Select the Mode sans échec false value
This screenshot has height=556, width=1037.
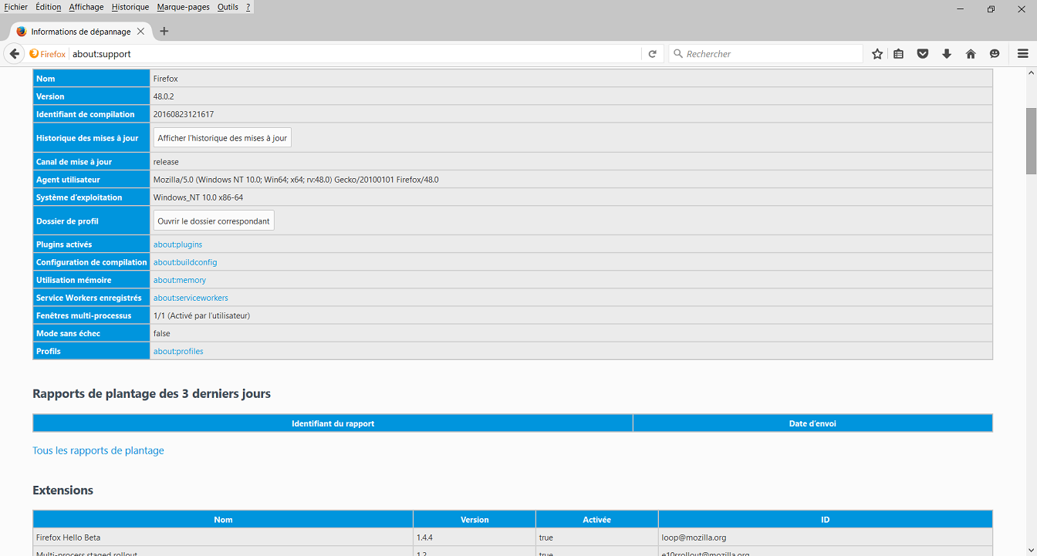click(x=161, y=333)
